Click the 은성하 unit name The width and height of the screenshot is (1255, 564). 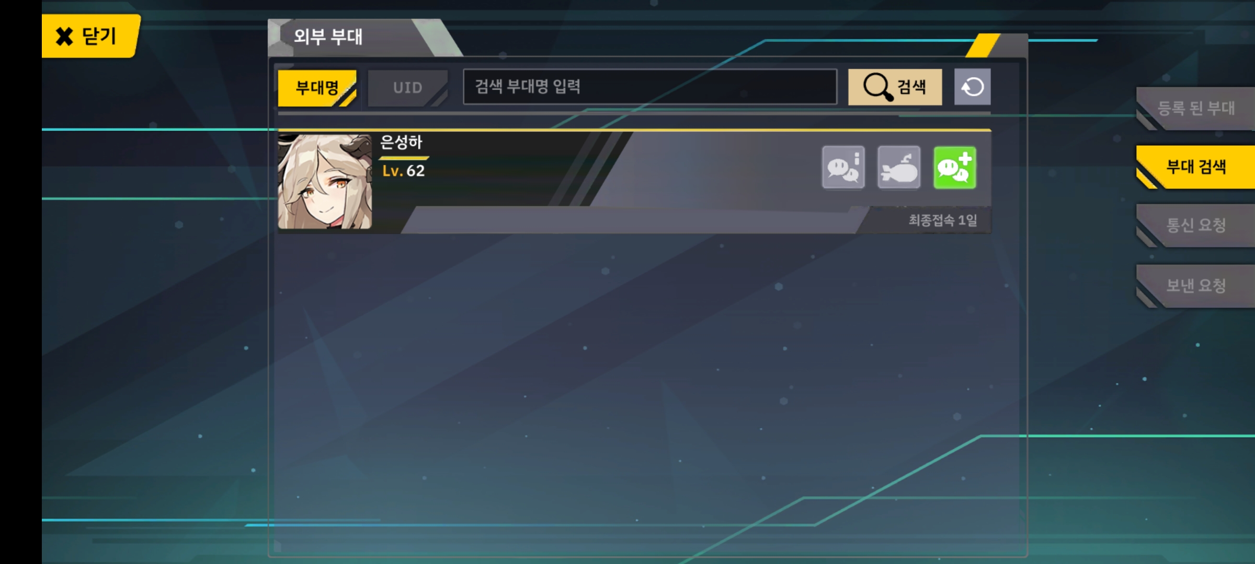click(401, 142)
